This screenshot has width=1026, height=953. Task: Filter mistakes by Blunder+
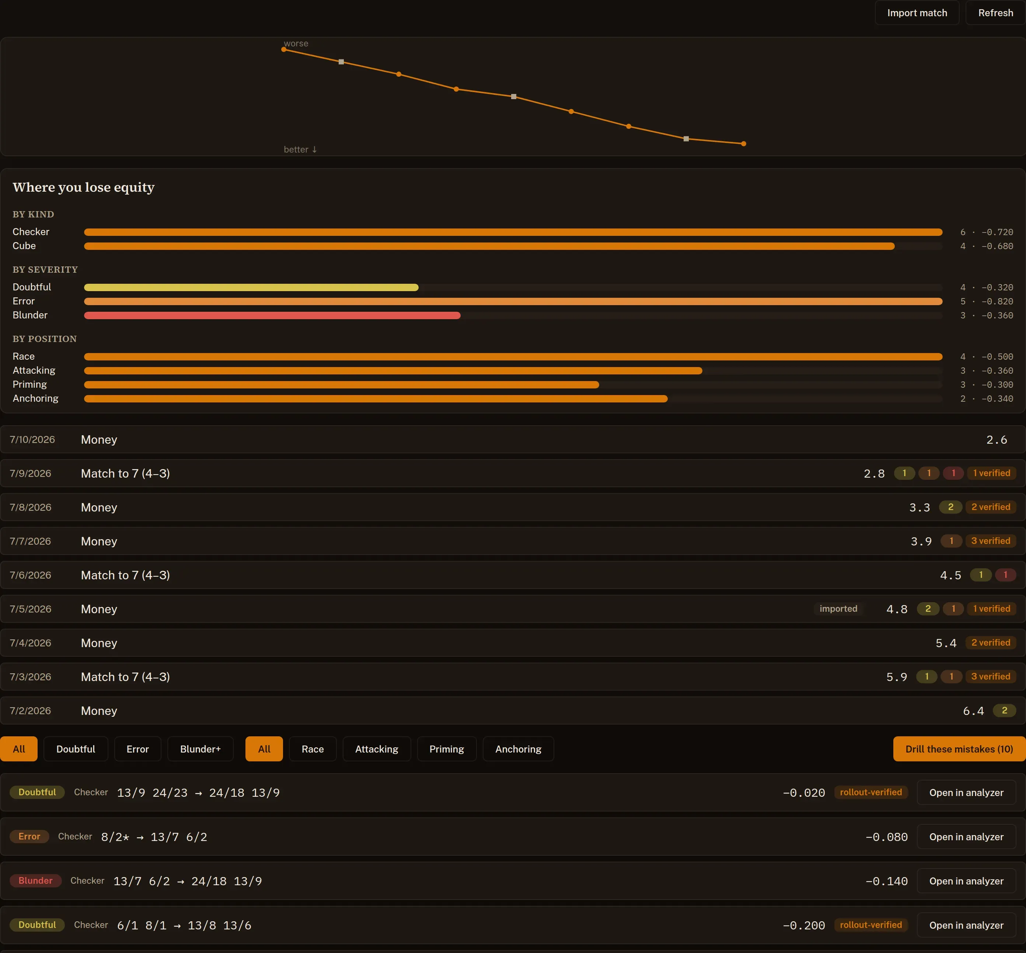click(200, 749)
